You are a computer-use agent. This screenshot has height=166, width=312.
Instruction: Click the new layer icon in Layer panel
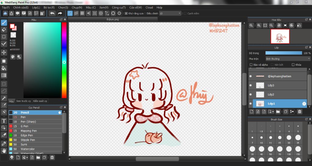pyautogui.click(x=252, y=112)
